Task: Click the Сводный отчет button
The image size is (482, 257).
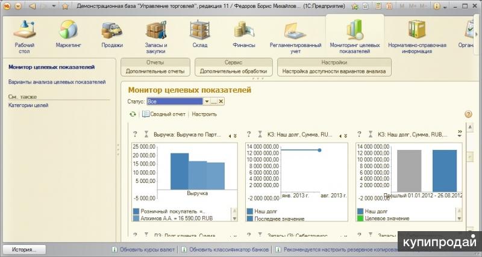Action: 164,114
